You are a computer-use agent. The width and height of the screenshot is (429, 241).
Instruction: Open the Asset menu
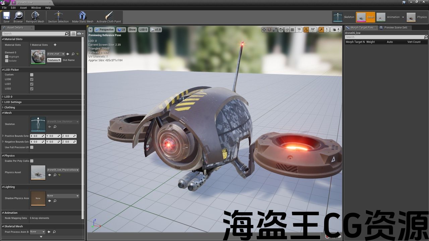23,8
